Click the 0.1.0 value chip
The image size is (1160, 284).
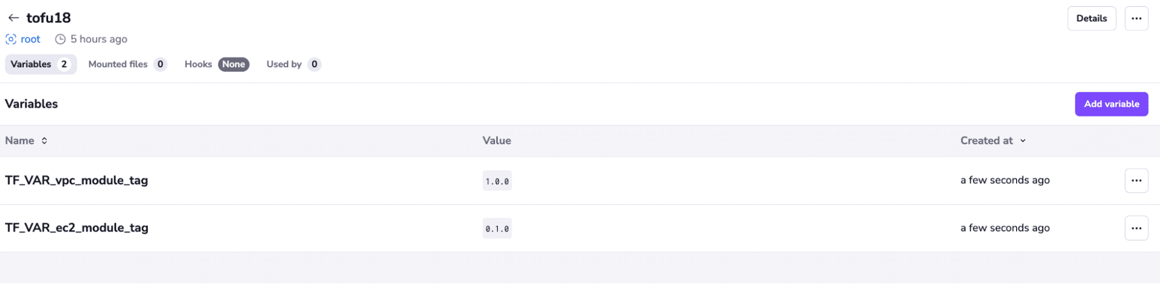497,228
